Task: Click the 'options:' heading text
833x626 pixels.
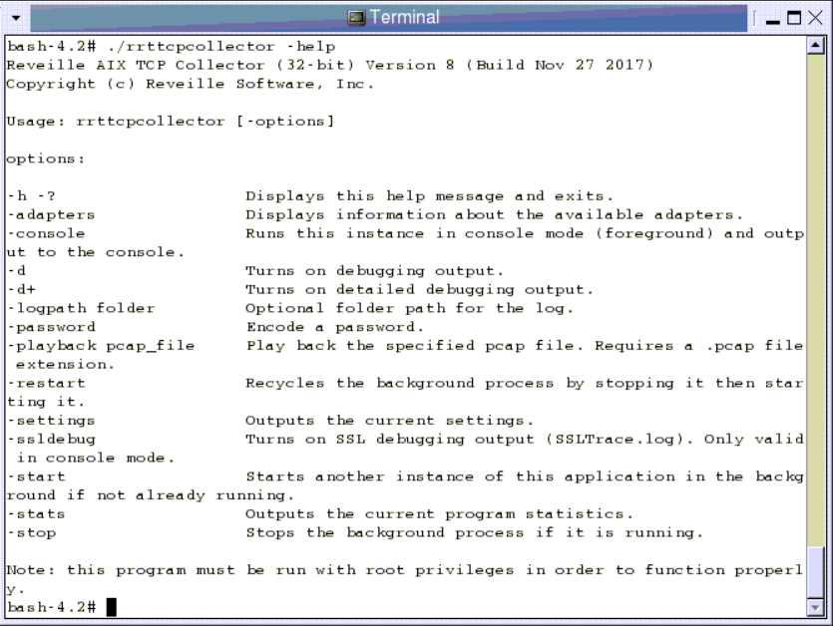Action: (46, 158)
